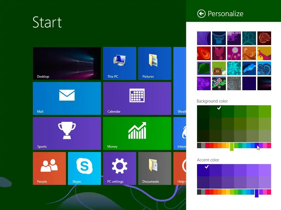Select the blue robot background pattern

coord(219,38)
